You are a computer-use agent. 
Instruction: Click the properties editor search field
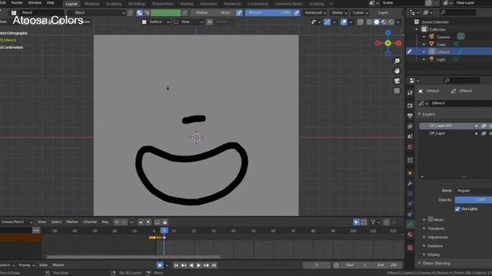click(461, 80)
